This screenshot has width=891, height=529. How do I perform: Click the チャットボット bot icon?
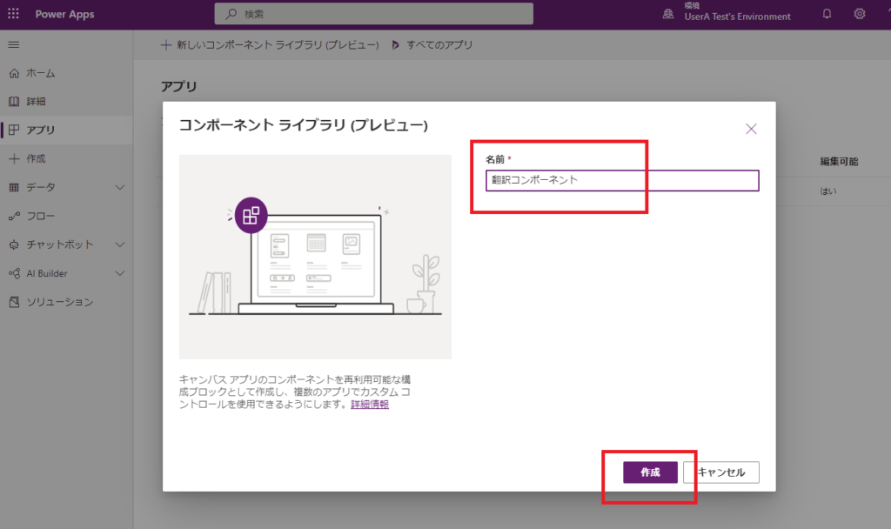[14, 244]
